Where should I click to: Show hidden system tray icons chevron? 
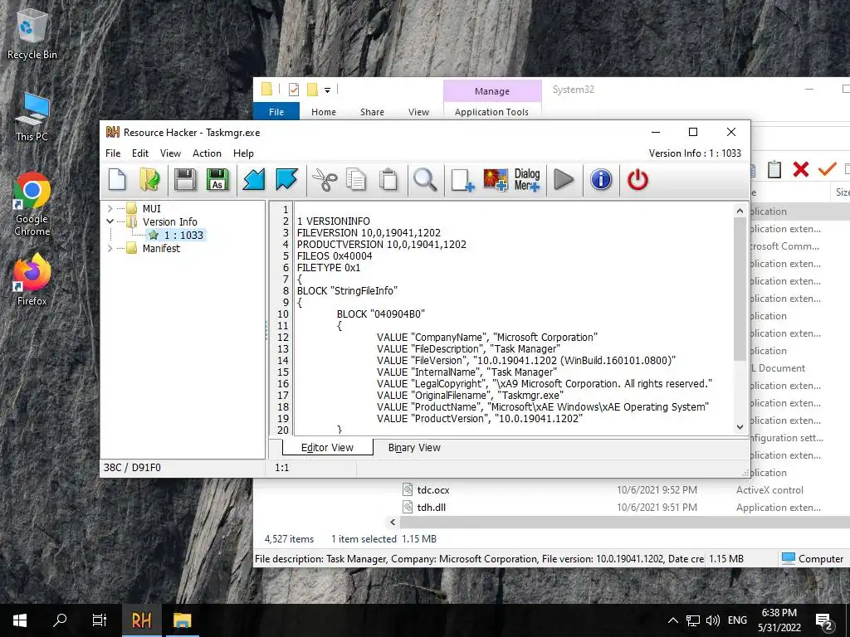click(672, 620)
